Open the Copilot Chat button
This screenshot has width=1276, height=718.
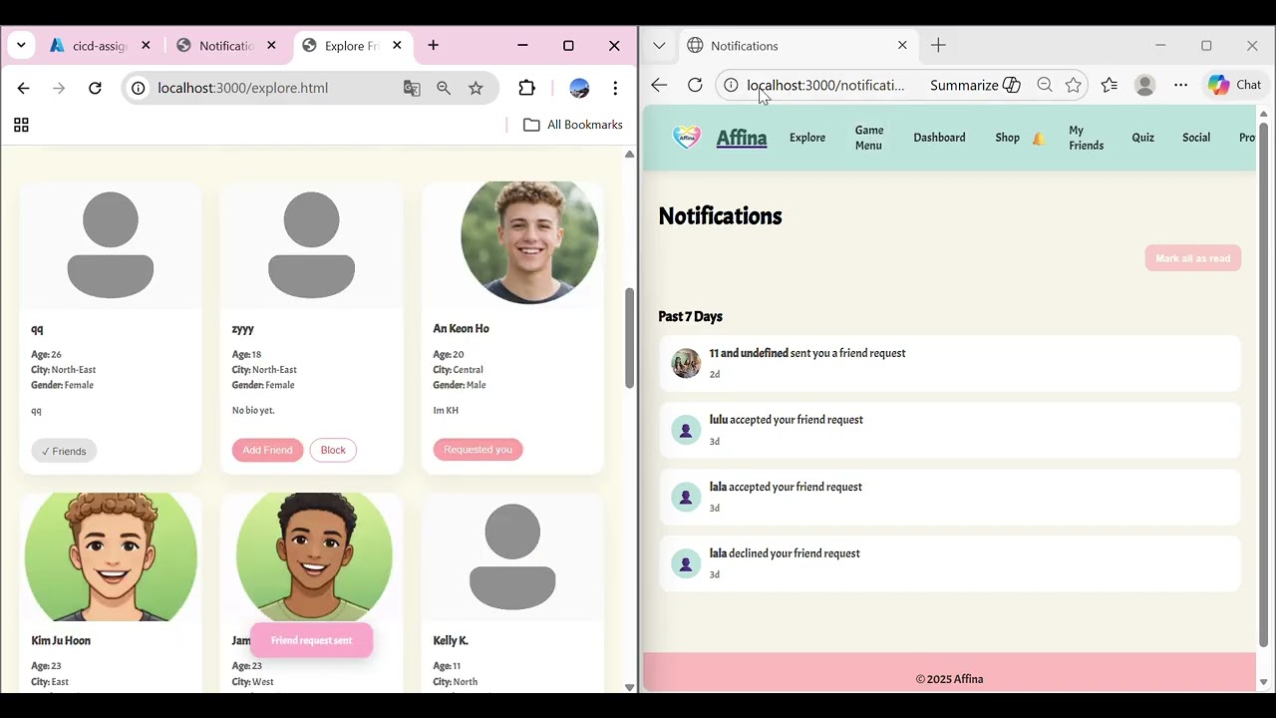pyautogui.click(x=1235, y=85)
